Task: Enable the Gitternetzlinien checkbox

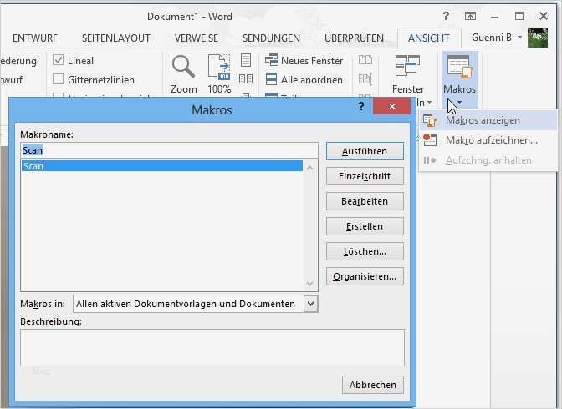Action: point(58,79)
